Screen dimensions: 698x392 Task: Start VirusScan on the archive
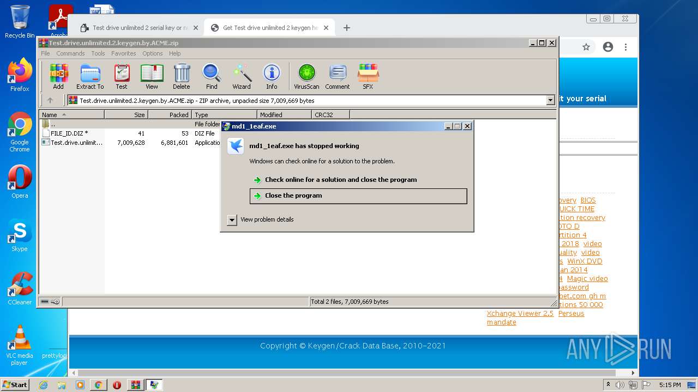(x=306, y=77)
